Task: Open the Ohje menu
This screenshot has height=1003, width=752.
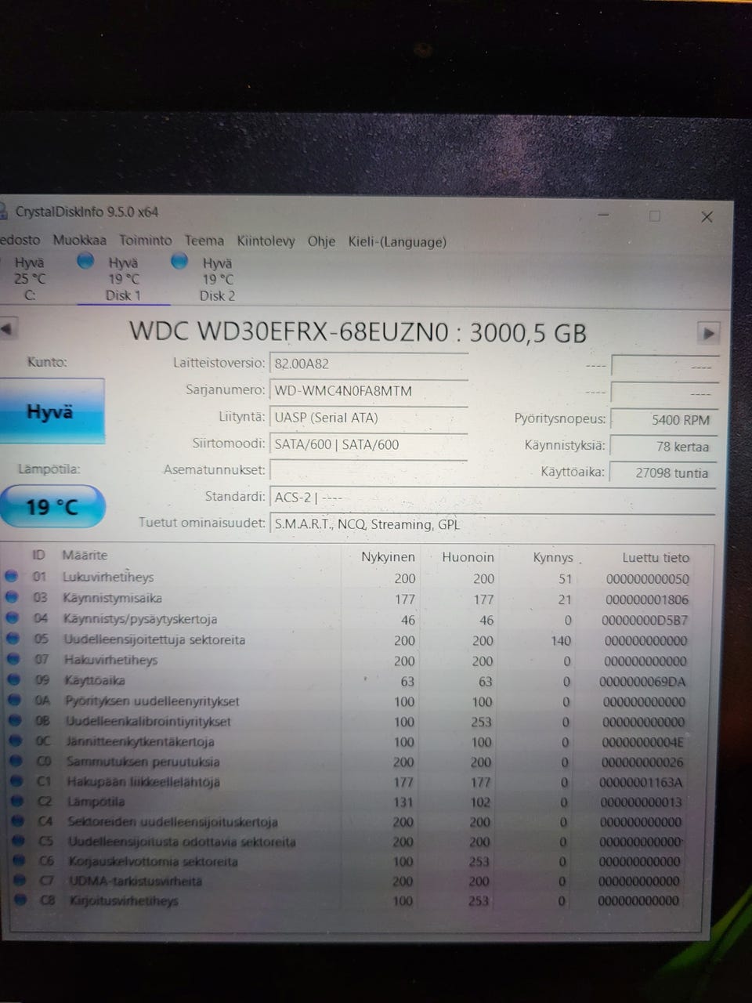Action: click(321, 241)
